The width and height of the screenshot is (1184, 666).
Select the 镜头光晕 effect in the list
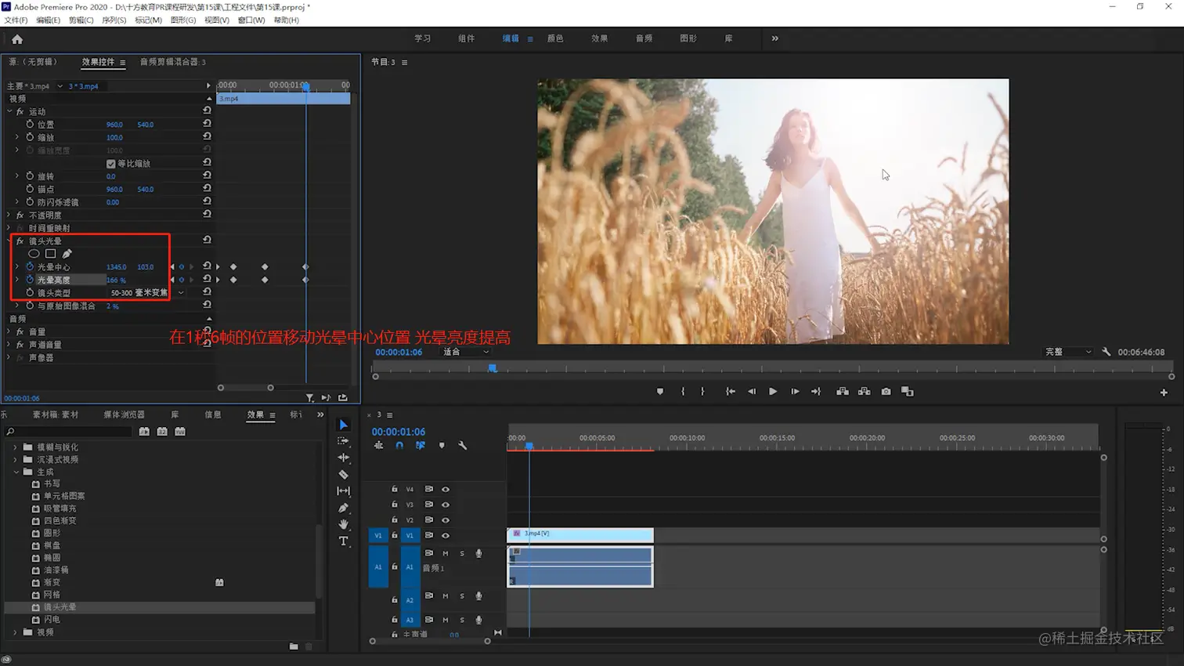[60, 607]
